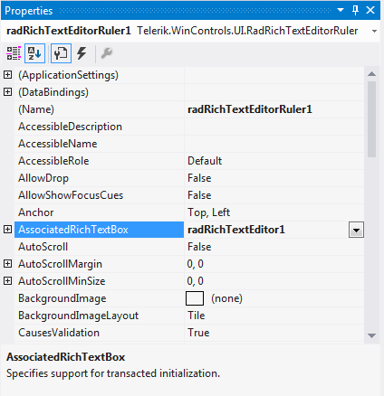Click the Property Pages wrench icon
This screenshot has height=396, width=384.
click(x=107, y=53)
